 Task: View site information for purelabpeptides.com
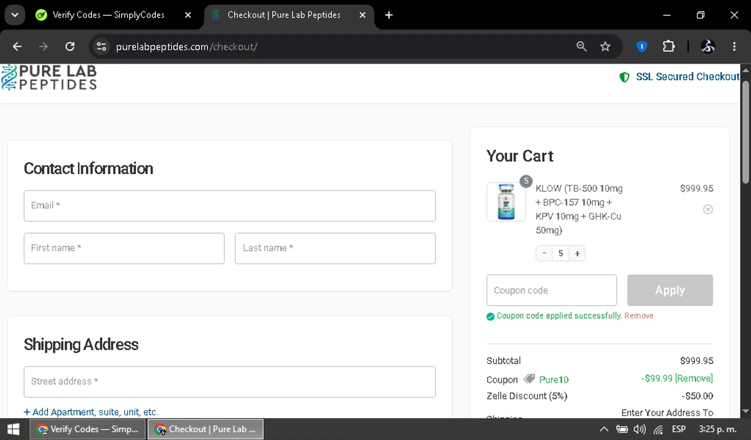pos(101,47)
